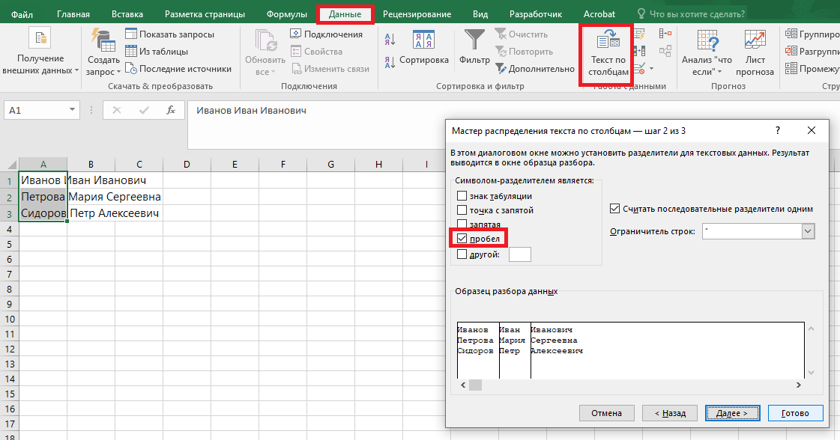Select column G header

330,165
